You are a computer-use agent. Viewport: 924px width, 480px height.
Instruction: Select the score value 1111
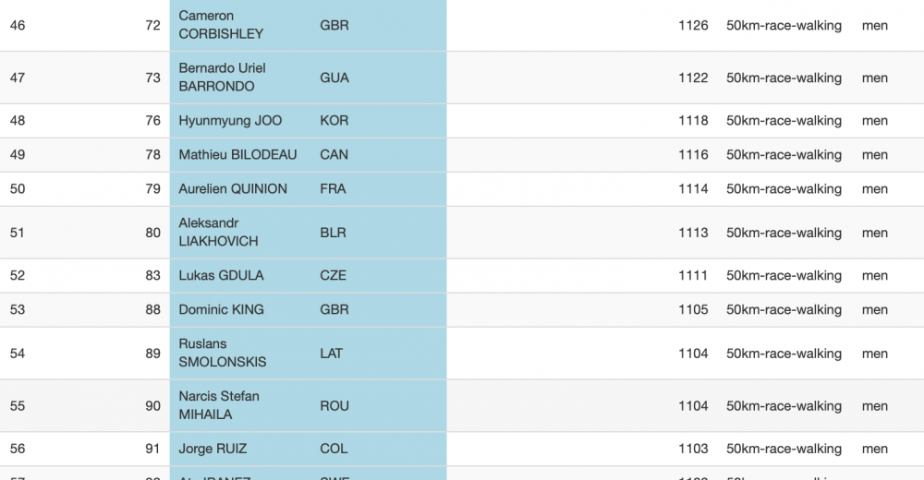coord(693,276)
